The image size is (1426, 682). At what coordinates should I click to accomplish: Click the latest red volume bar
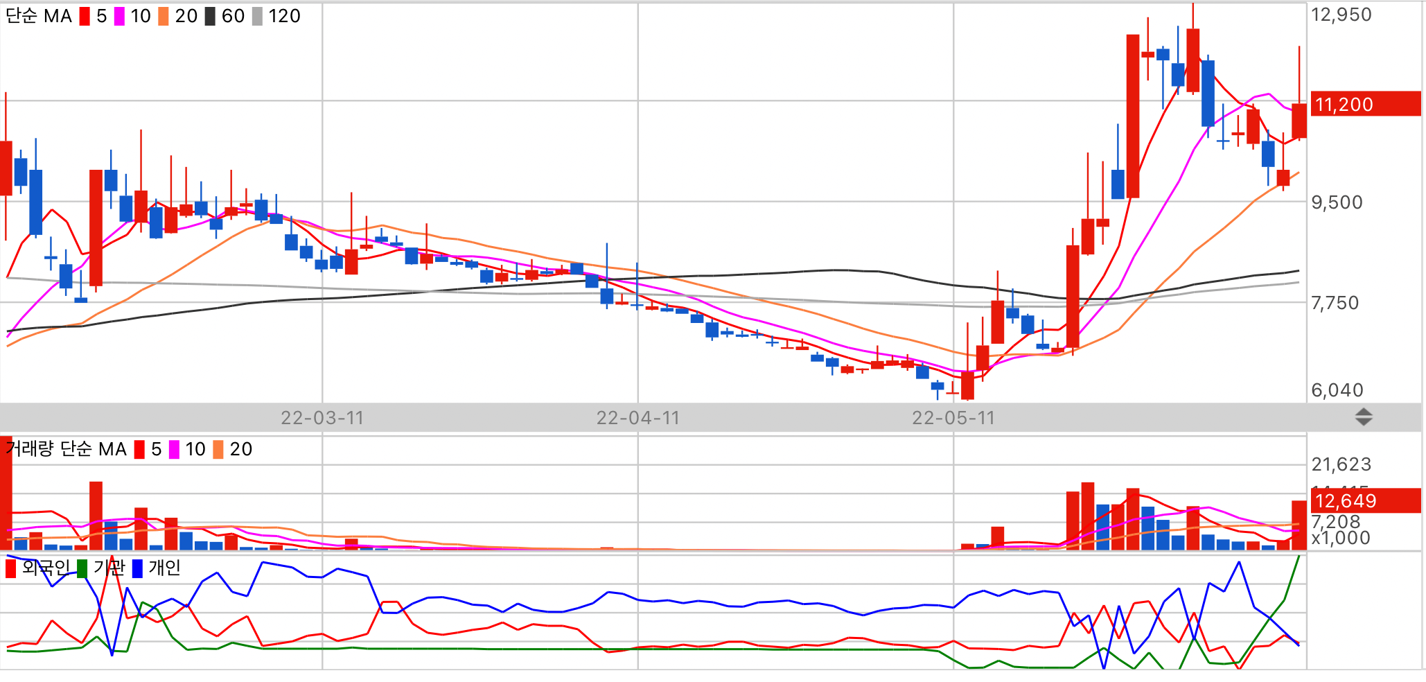pyautogui.click(x=1299, y=525)
